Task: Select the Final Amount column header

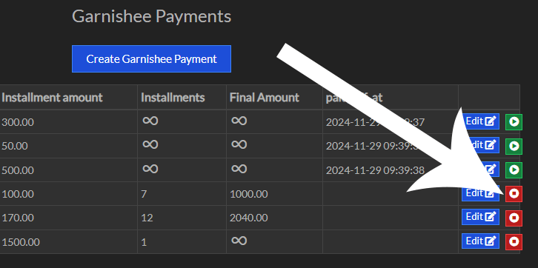Action: [x=265, y=98]
